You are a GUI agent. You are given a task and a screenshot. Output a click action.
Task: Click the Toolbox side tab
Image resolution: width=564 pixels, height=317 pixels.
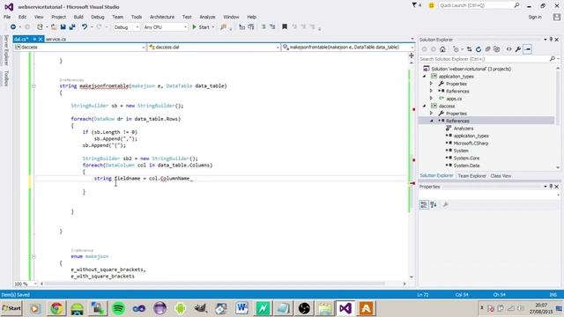click(x=6, y=78)
